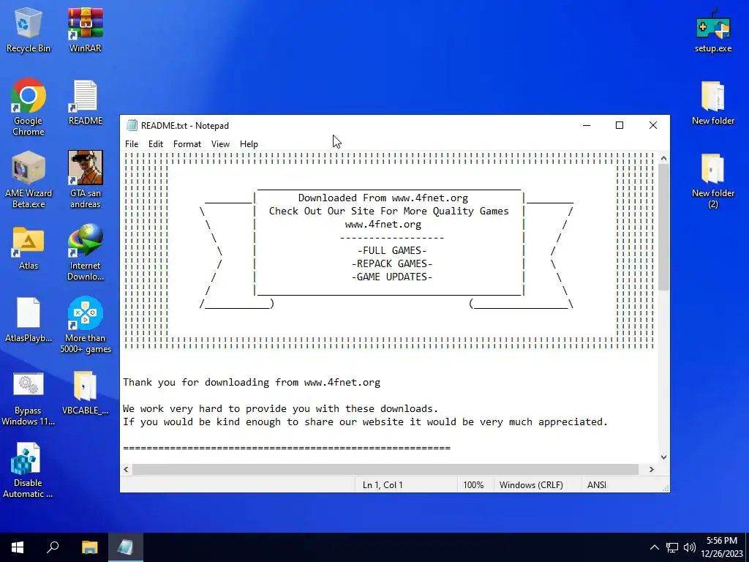Minimize the Notepad window

(587, 125)
